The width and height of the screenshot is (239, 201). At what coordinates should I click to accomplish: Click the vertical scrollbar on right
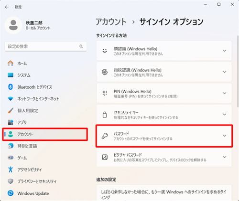tap(238, 72)
